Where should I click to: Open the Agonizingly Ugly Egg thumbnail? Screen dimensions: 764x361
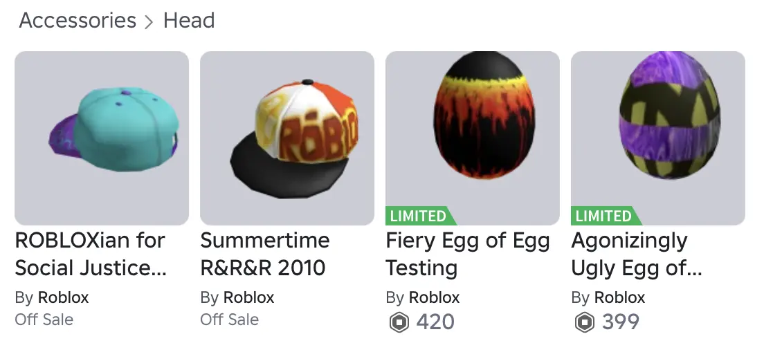658,131
